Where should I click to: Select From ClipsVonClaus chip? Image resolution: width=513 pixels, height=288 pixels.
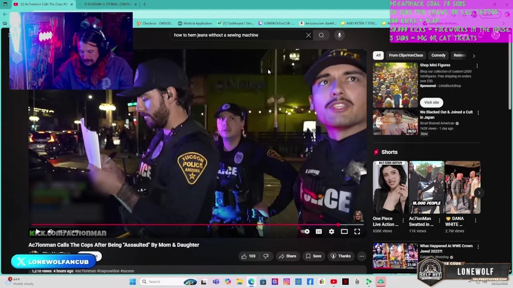(406, 55)
